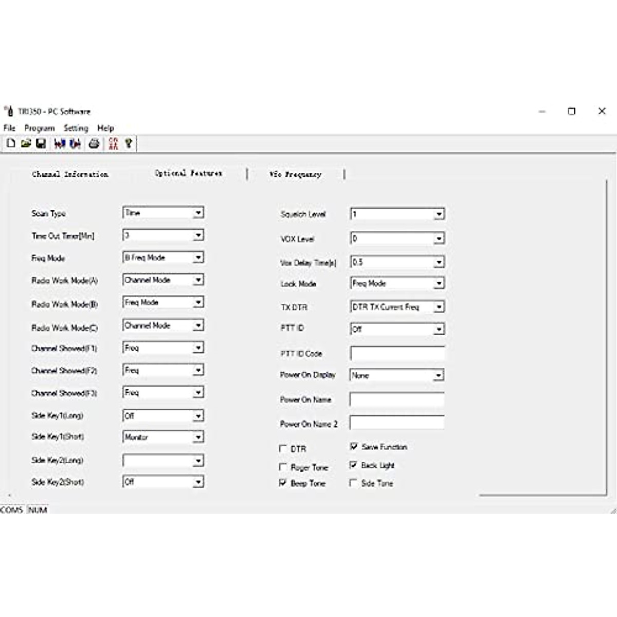Open the Squelch Level dropdown

click(439, 214)
